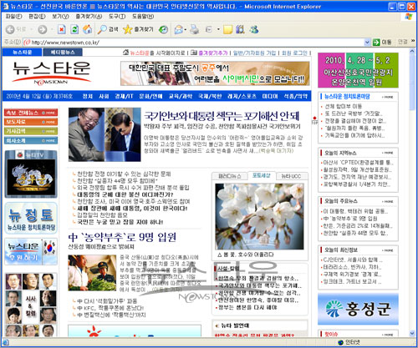The height and width of the screenshot is (348, 418).
Task: Switch to the 뉴스타운 site tab
Action: (22, 53)
